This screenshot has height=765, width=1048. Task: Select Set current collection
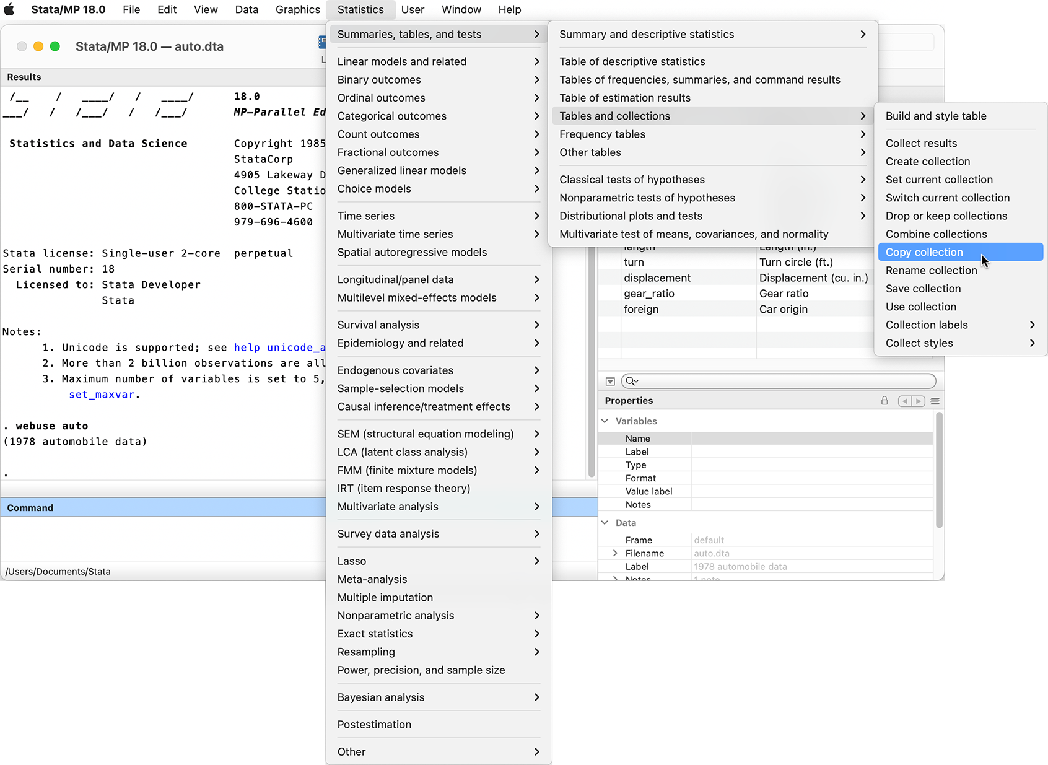(x=961, y=180)
